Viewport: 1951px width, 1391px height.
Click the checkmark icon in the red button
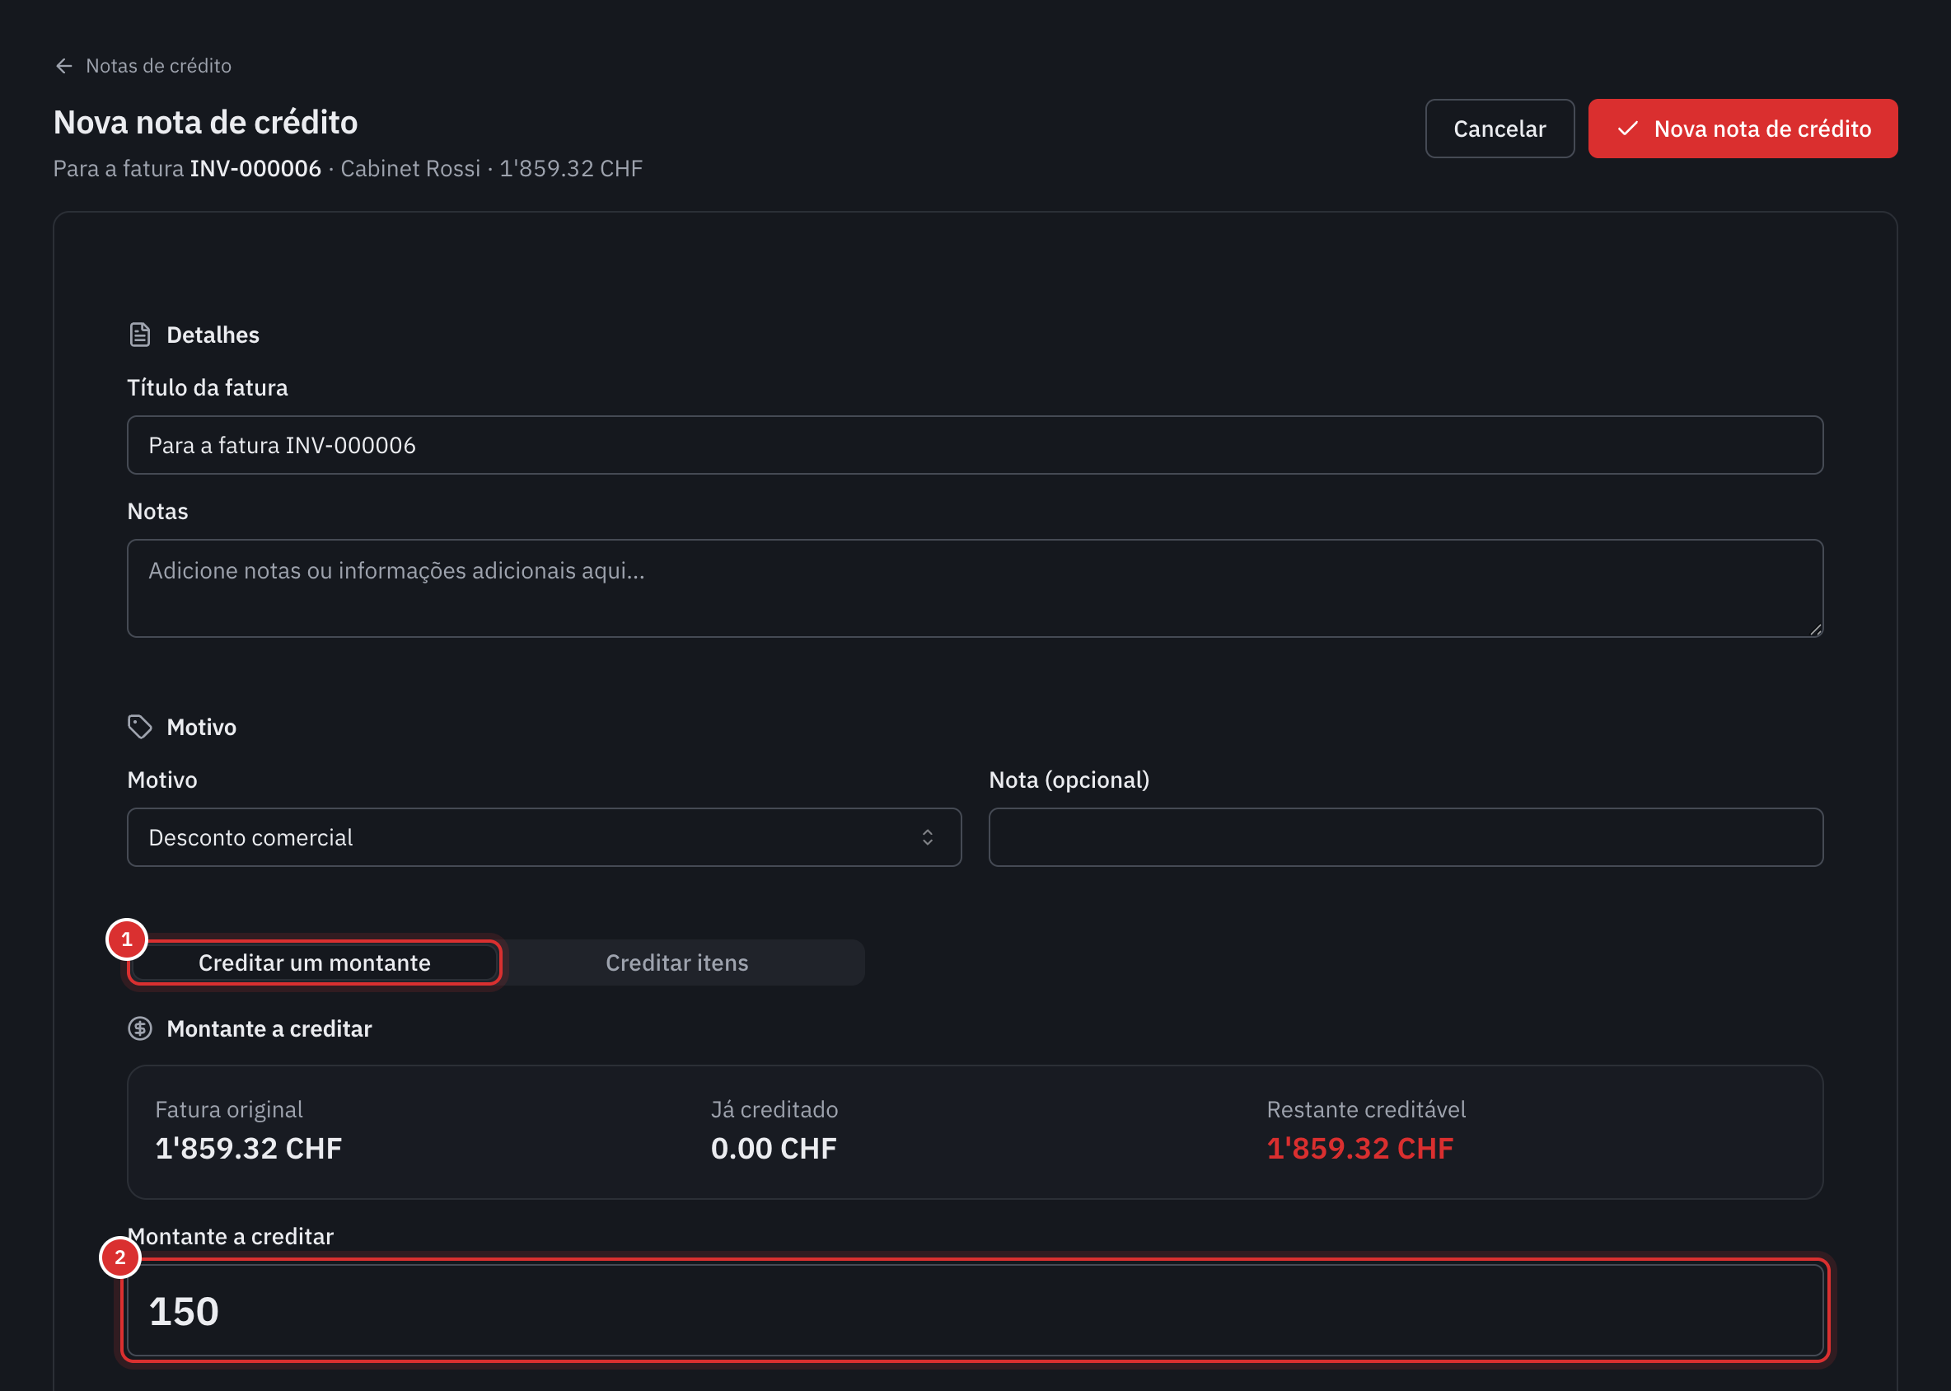pyautogui.click(x=1627, y=129)
